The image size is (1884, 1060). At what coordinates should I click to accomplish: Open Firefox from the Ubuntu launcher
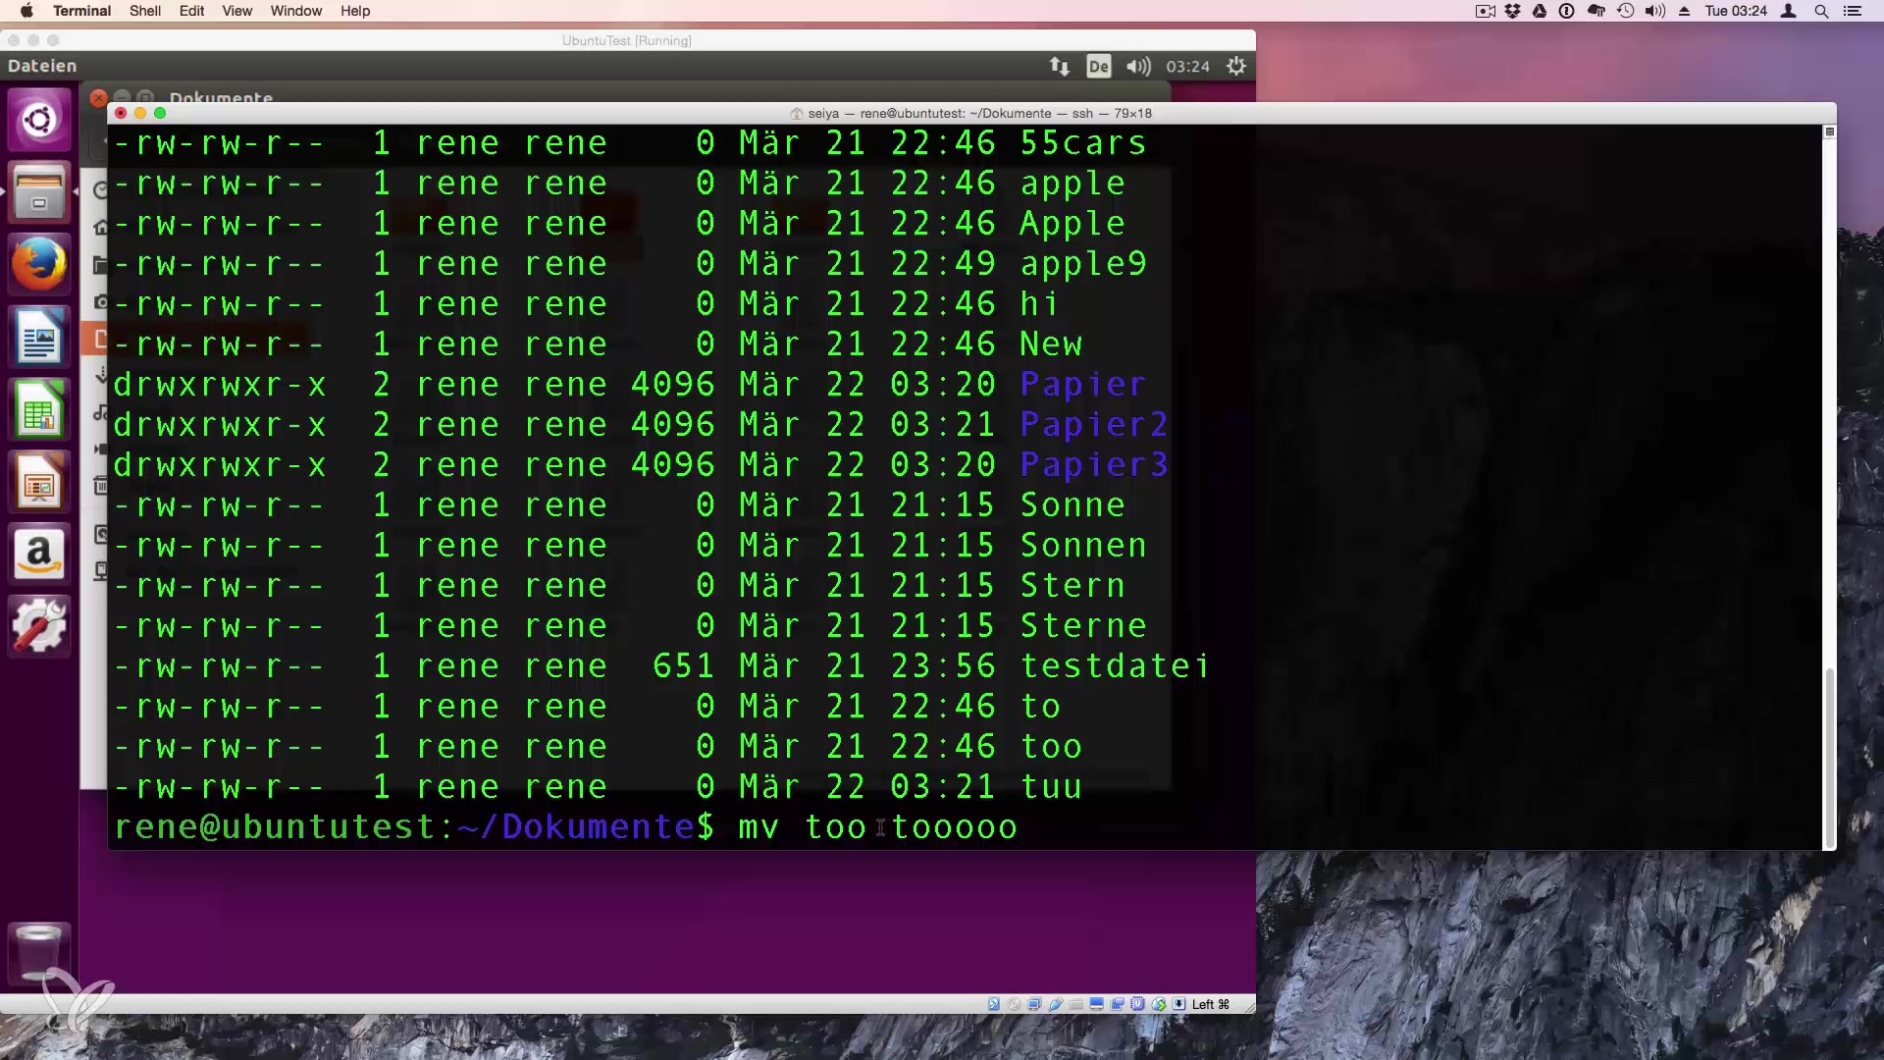39,264
